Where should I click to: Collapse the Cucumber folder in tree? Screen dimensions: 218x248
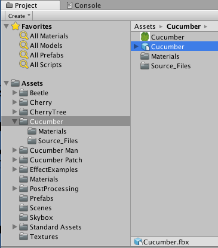[14, 122]
